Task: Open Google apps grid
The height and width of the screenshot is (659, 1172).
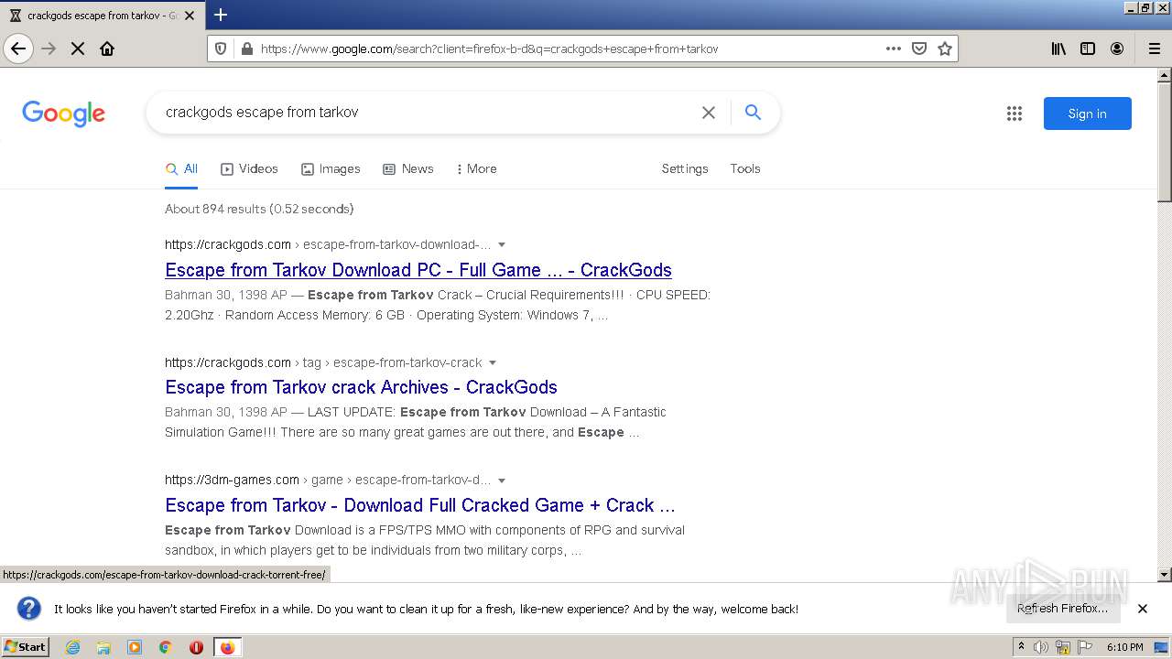Action: pos(1014,113)
